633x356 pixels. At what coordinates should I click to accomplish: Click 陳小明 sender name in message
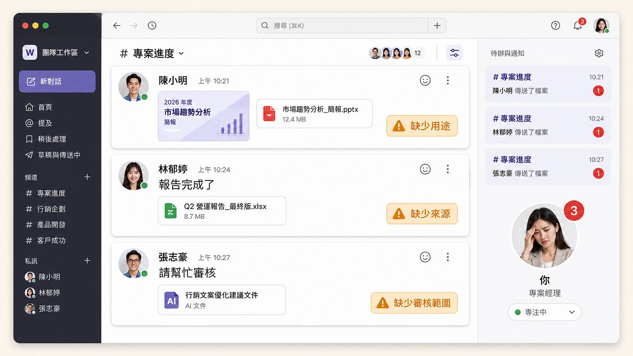173,80
